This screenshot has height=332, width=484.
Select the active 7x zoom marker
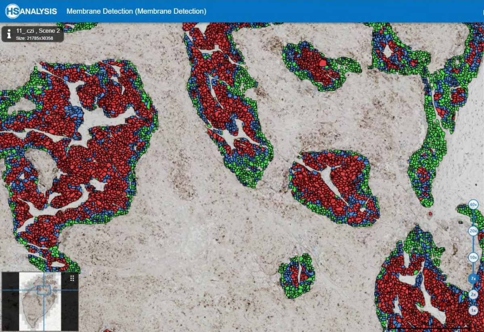[473, 278]
